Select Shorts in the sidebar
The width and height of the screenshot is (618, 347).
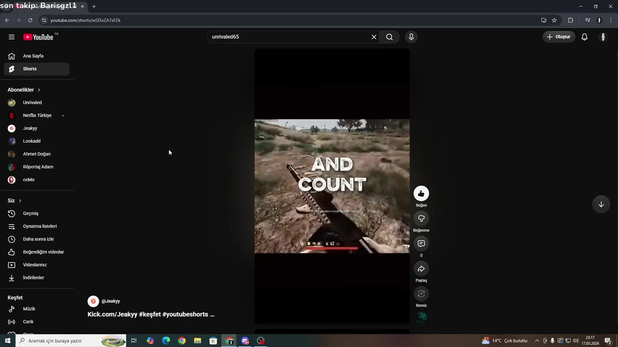point(37,69)
